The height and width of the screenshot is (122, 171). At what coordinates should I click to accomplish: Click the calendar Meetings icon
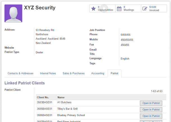coord(119,9)
